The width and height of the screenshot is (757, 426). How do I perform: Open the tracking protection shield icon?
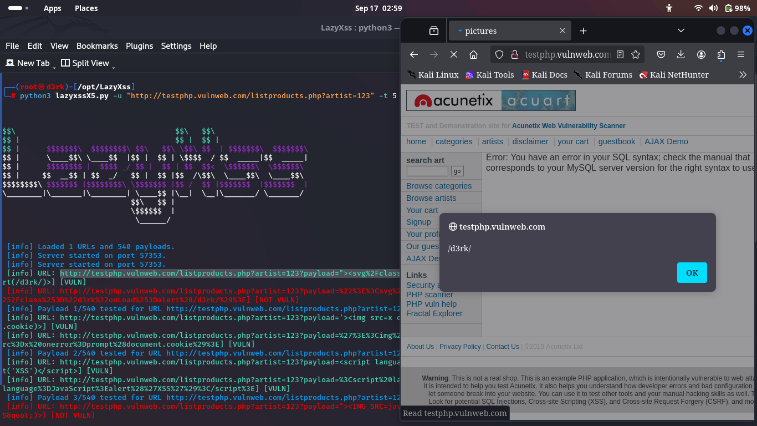point(499,54)
